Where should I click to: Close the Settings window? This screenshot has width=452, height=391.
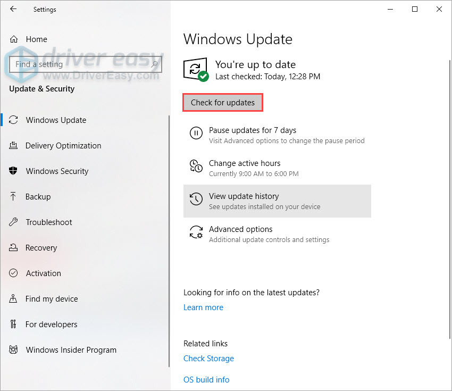(x=439, y=9)
